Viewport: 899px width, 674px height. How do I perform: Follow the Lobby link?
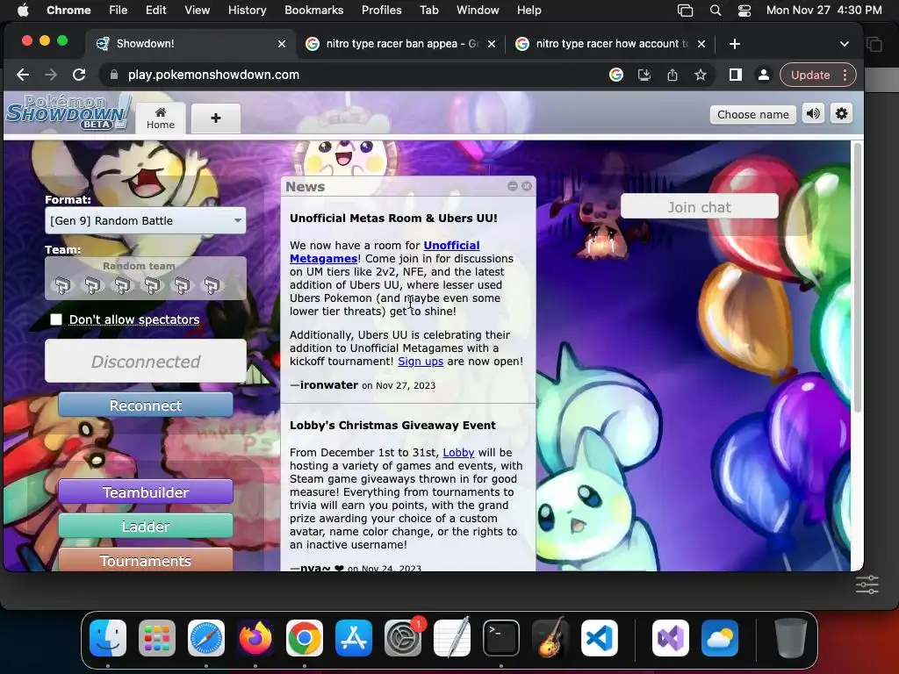pos(458,452)
